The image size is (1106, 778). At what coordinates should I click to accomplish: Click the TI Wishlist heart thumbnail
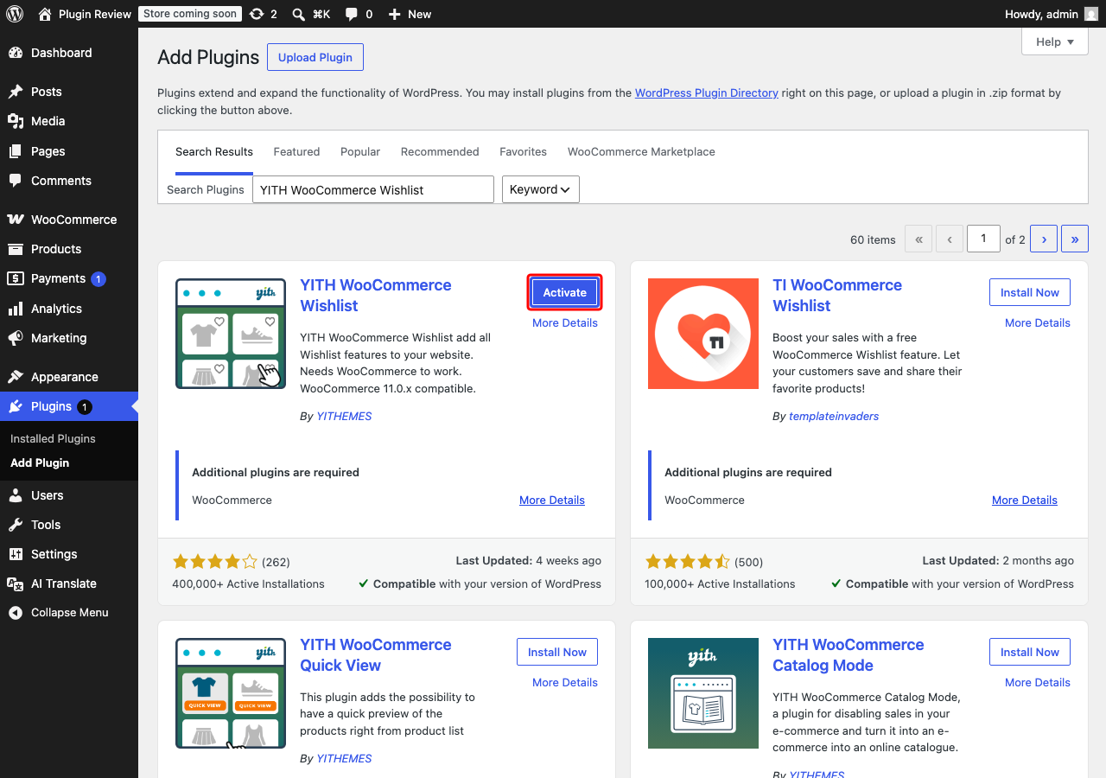703,334
